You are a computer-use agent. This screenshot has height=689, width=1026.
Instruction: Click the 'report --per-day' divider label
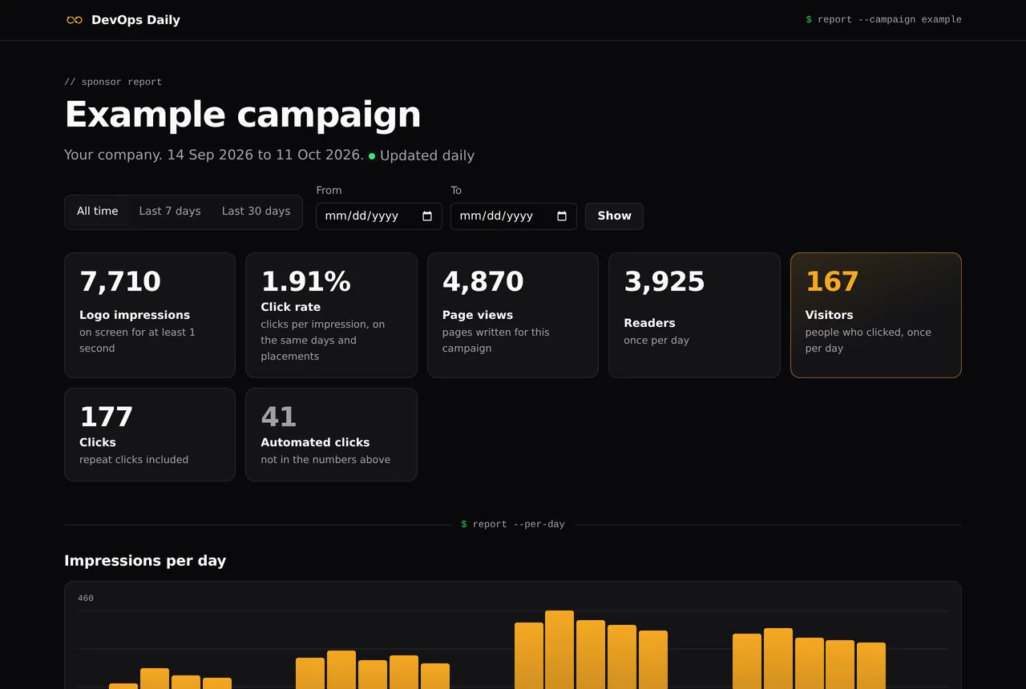pos(513,525)
